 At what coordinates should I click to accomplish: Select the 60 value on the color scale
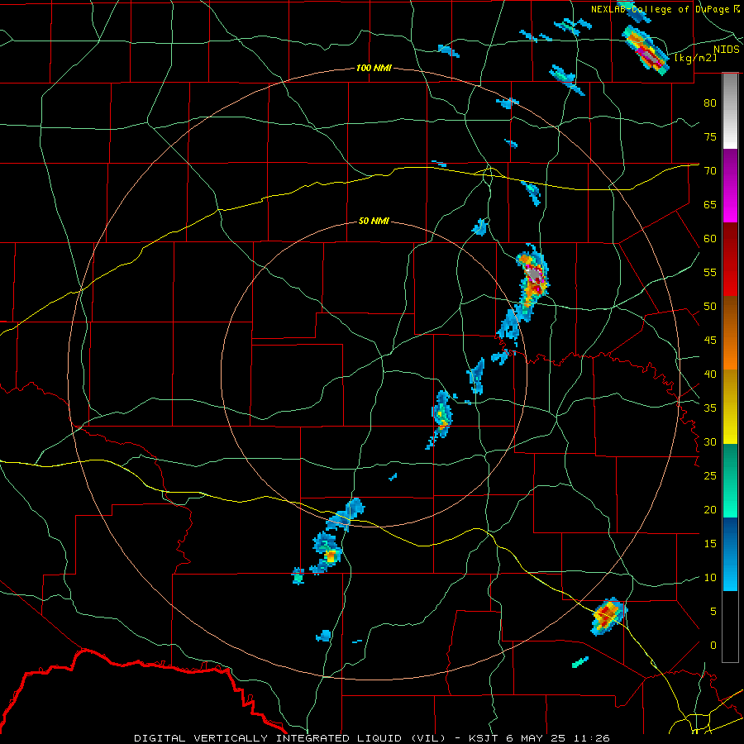click(x=710, y=239)
